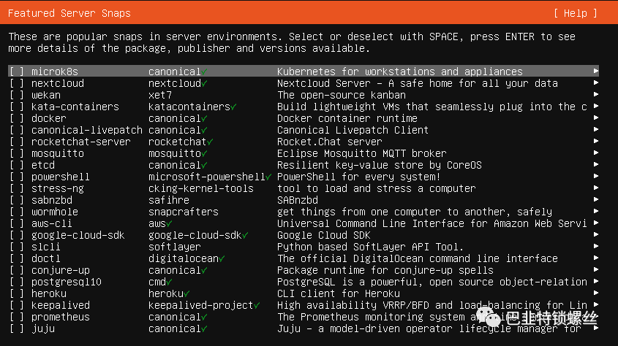
Task: Click the verified checkmark next to microk8s publisher
Action: (x=205, y=72)
